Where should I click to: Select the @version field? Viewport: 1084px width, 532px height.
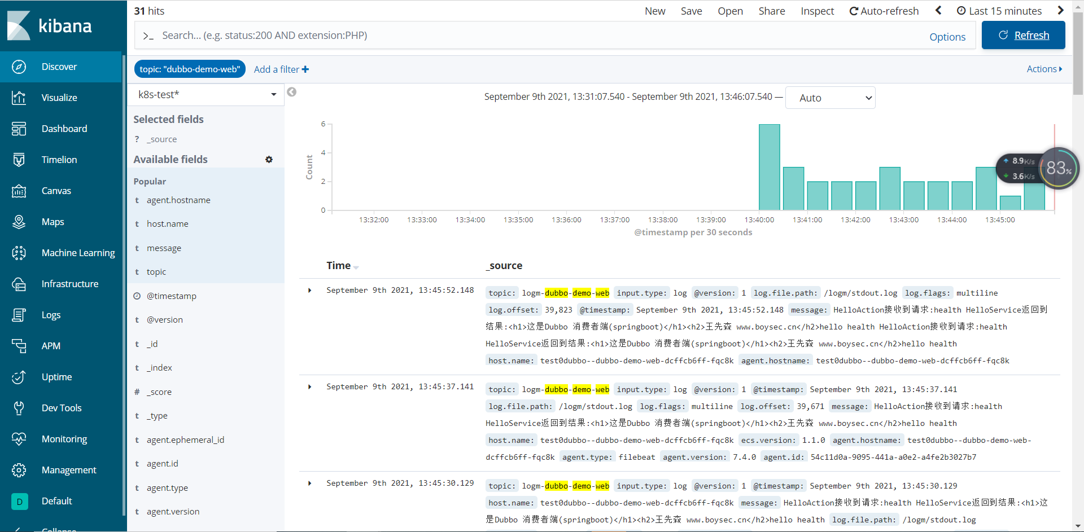[x=164, y=320]
